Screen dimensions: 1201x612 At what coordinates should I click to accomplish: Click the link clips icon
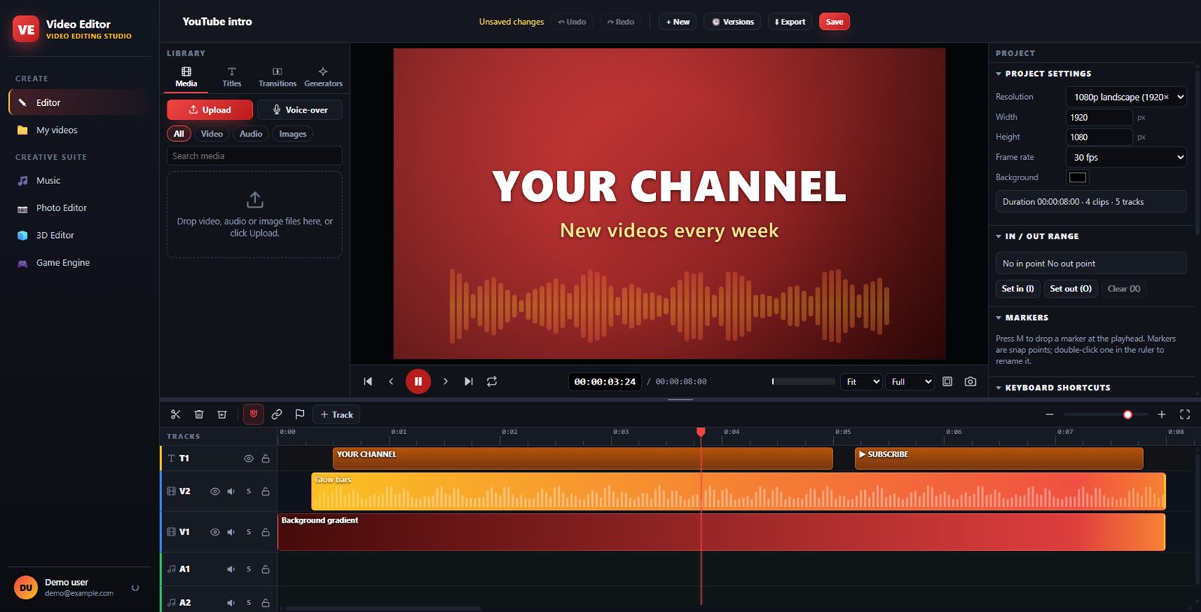pyautogui.click(x=277, y=415)
